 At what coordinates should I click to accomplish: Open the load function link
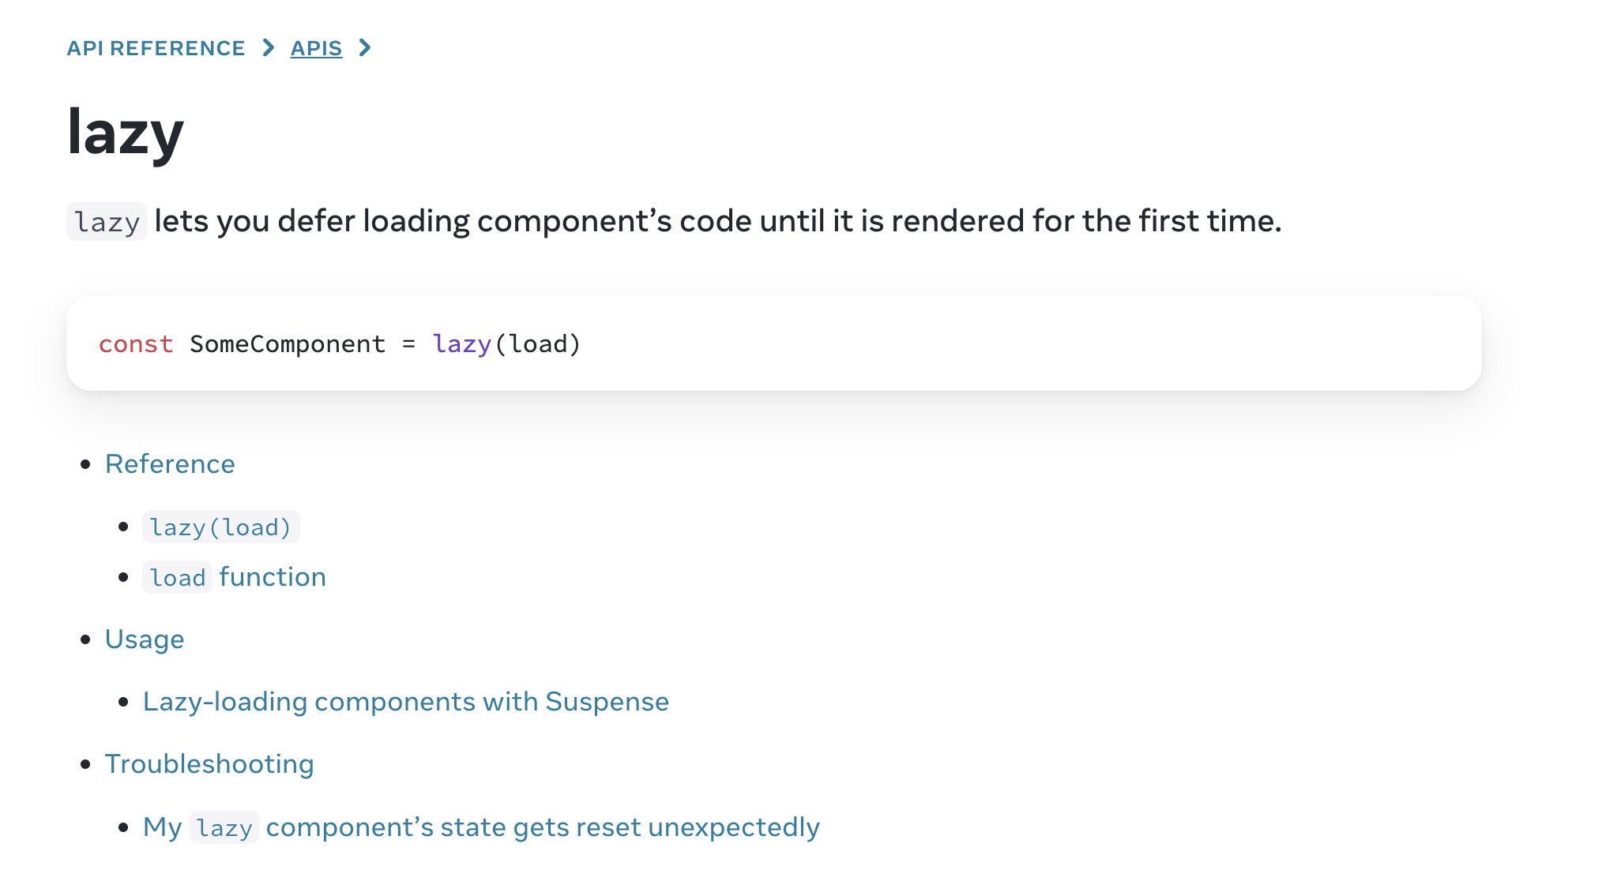[235, 577]
